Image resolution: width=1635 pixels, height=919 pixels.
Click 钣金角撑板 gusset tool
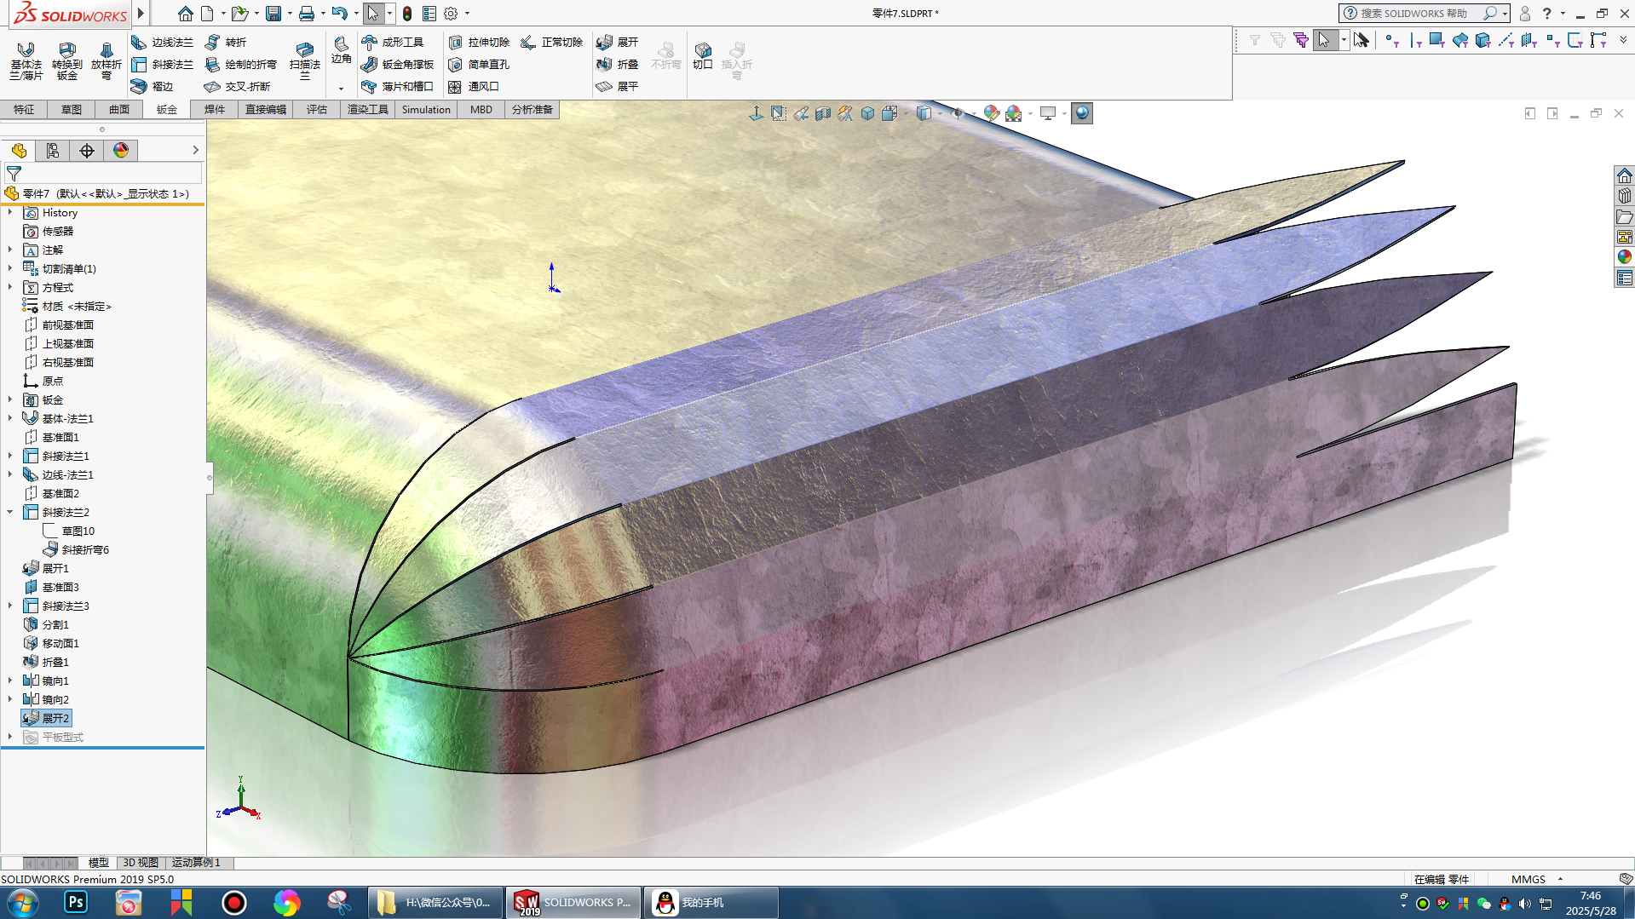coord(397,64)
